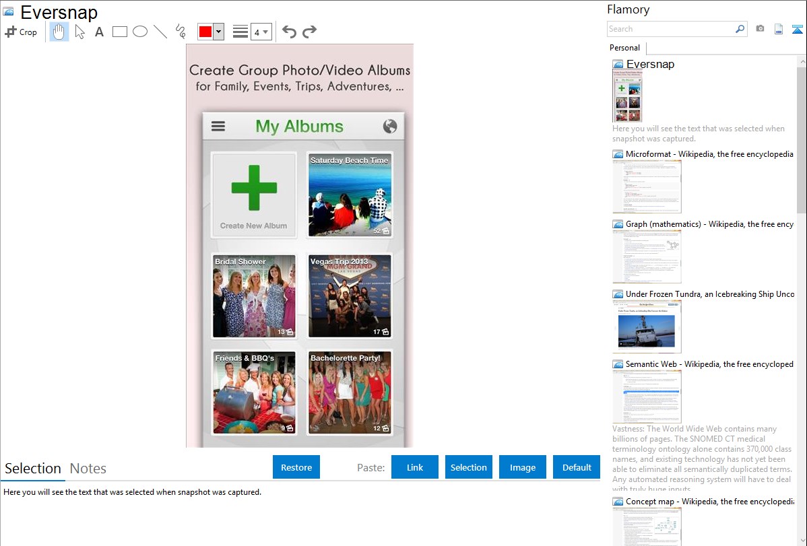The height and width of the screenshot is (546, 807).
Task: Click the Bachelorette Party! album
Action: pos(350,393)
